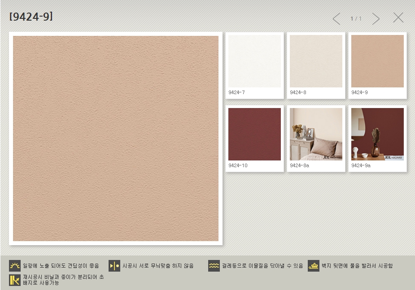Open the 9424-8a bedroom scene photo
The height and width of the screenshot is (290, 415).
(316, 134)
